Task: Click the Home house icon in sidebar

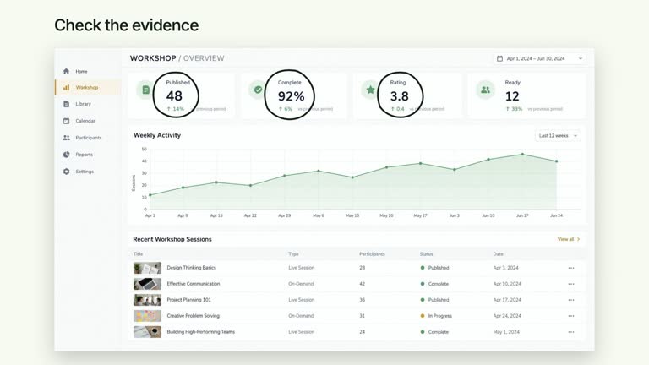Action: (66, 71)
